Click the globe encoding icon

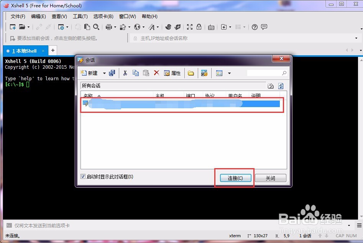point(137,27)
